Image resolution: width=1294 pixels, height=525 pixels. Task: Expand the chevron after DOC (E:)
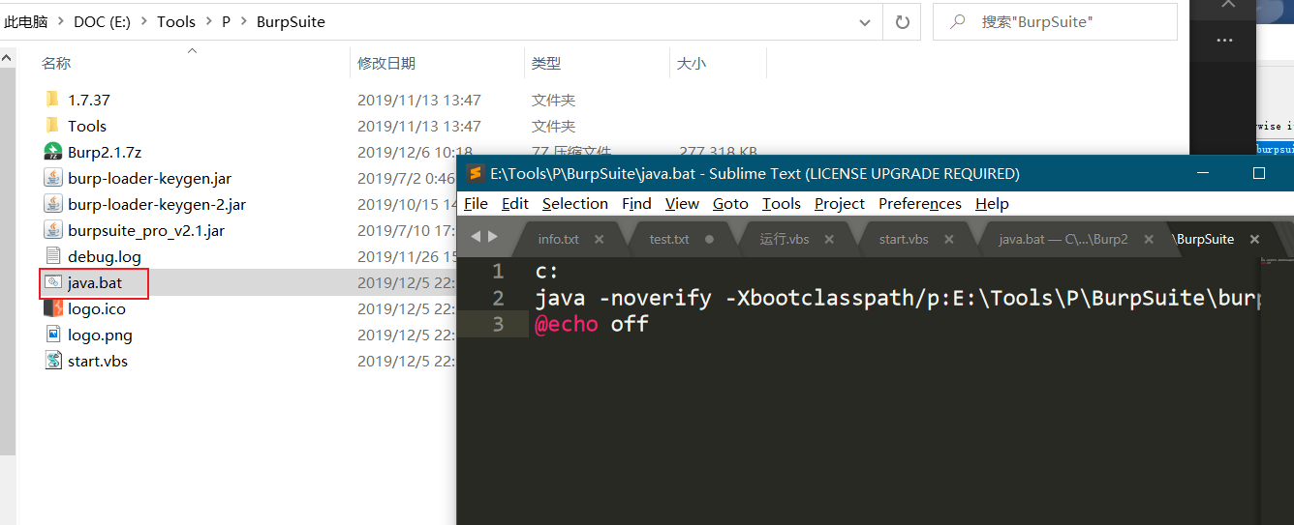pyautogui.click(x=144, y=21)
